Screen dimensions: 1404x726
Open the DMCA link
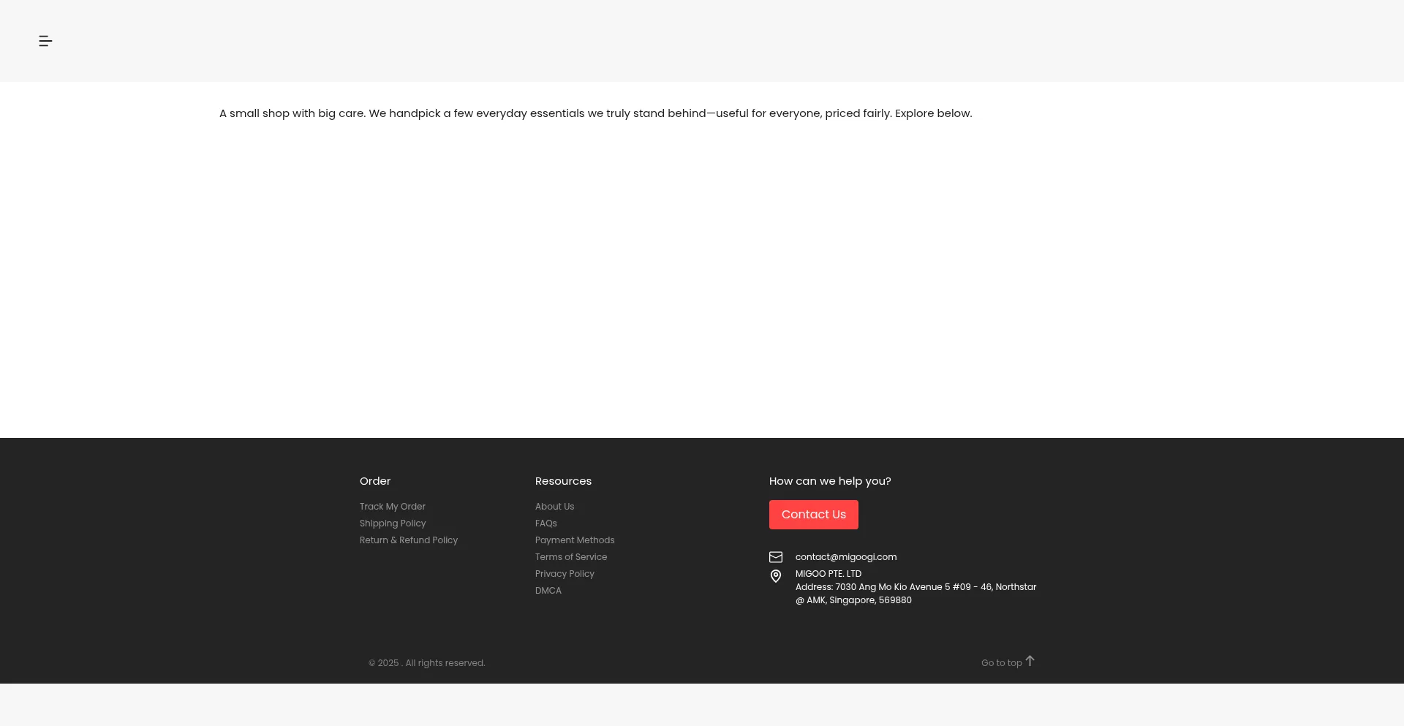point(548,591)
